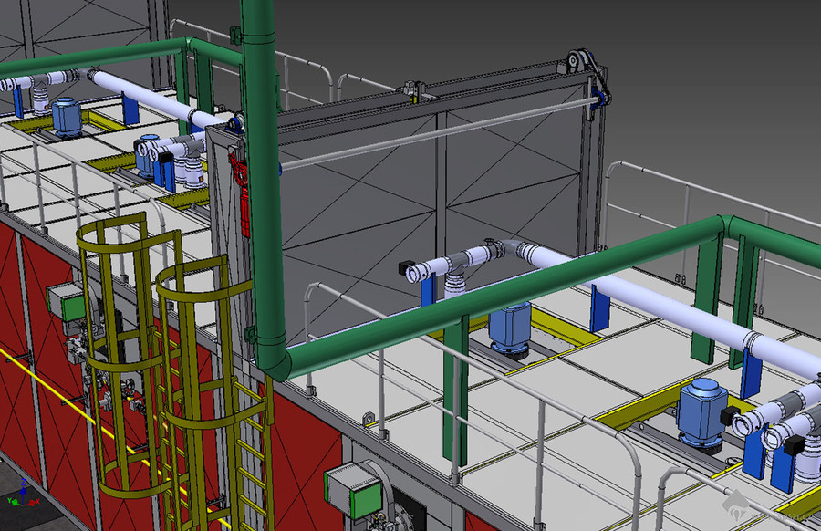The height and width of the screenshot is (531, 821).
Task: Select the green control box beside the ladder
Action: click(x=66, y=302)
